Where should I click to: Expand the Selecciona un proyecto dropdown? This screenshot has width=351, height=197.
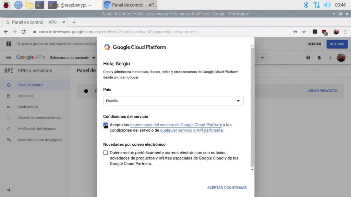tap(73, 57)
